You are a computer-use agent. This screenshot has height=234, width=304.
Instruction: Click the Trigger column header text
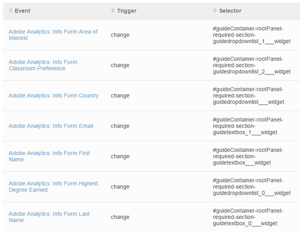pyautogui.click(x=127, y=11)
